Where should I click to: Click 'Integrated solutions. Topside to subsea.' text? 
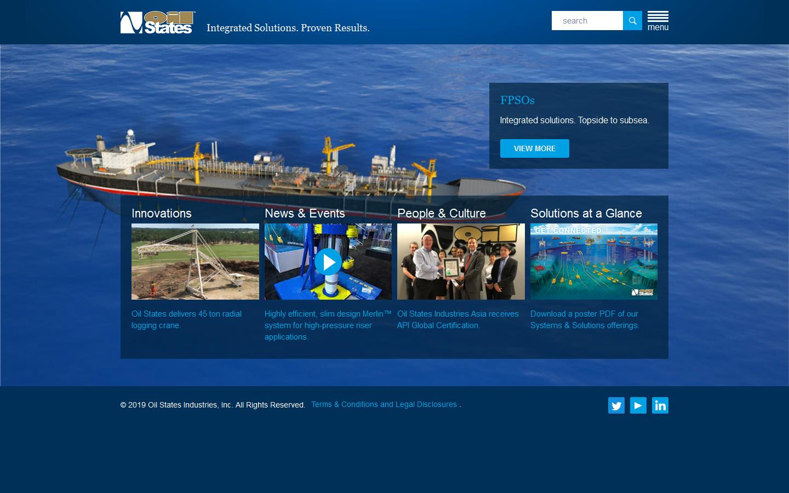click(x=575, y=120)
